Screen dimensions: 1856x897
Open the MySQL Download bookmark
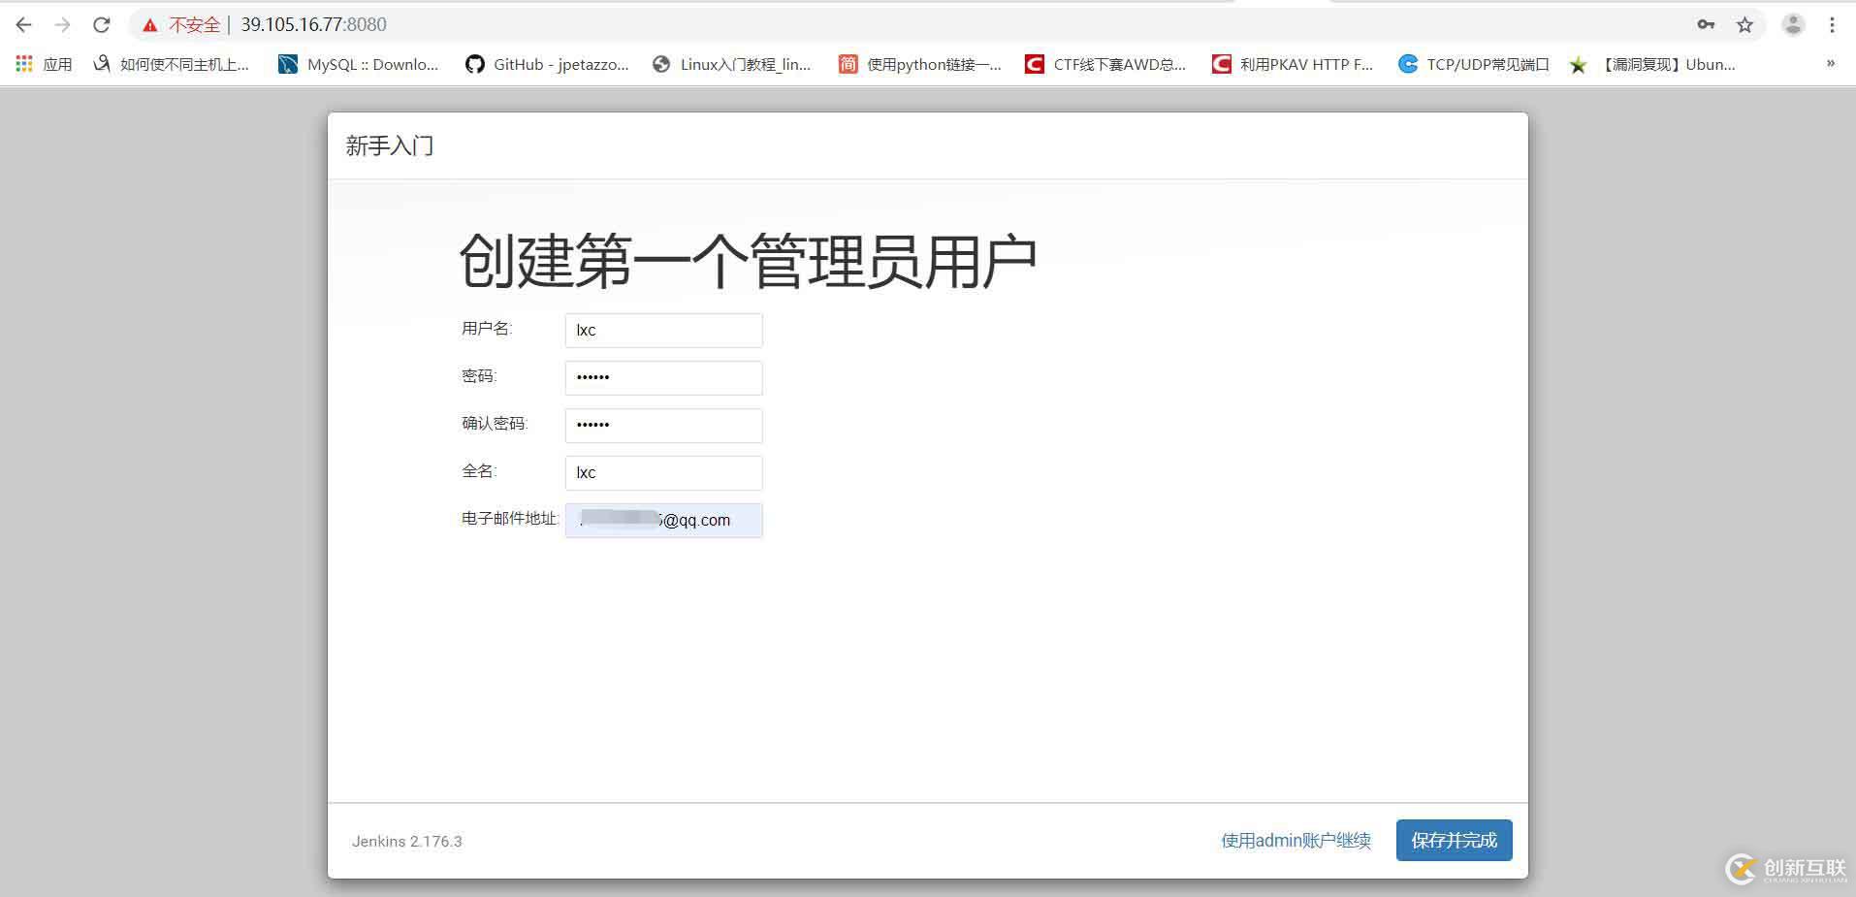click(x=358, y=65)
